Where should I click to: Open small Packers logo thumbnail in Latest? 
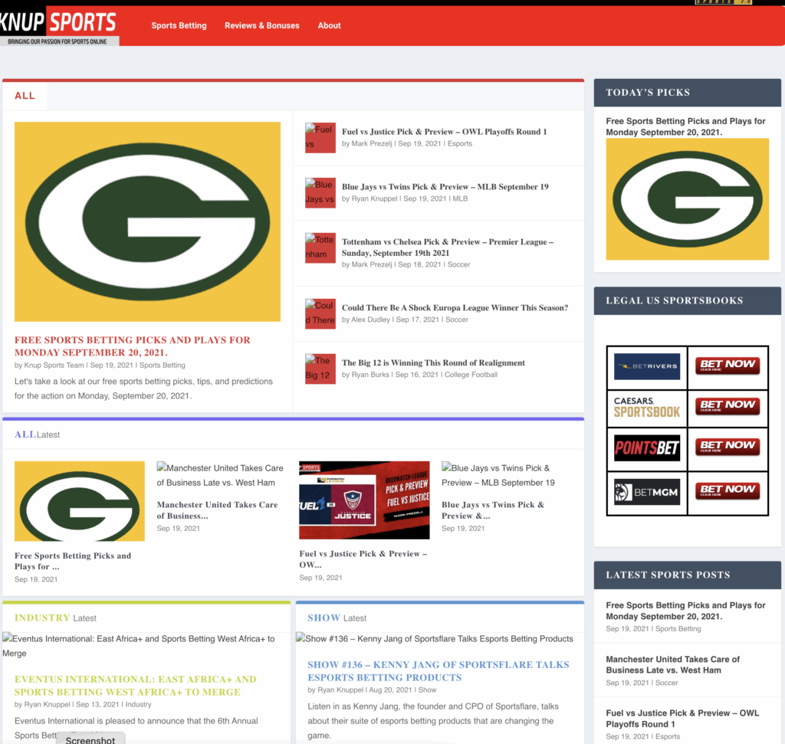click(80, 501)
